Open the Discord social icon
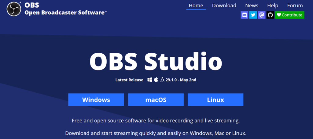Screen dimensions: 313x139 point(245,15)
